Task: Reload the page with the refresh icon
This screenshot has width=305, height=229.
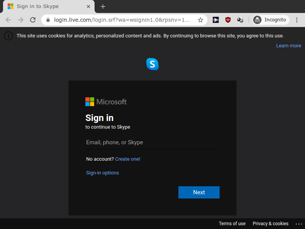Action: click(33, 20)
